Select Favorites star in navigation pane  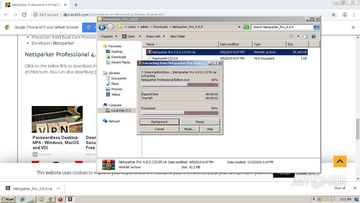point(105,46)
